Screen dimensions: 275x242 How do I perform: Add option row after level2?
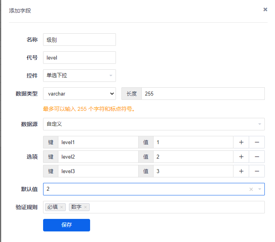click(241, 157)
